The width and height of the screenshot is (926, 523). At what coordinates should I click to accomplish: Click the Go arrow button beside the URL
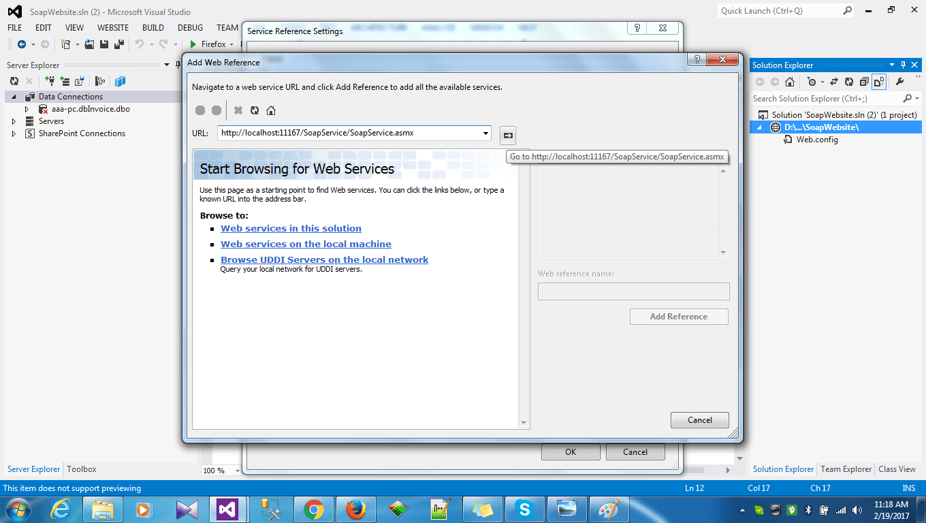(508, 135)
